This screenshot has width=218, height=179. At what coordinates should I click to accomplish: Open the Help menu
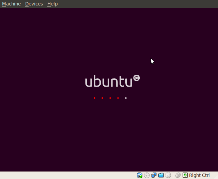click(x=52, y=4)
